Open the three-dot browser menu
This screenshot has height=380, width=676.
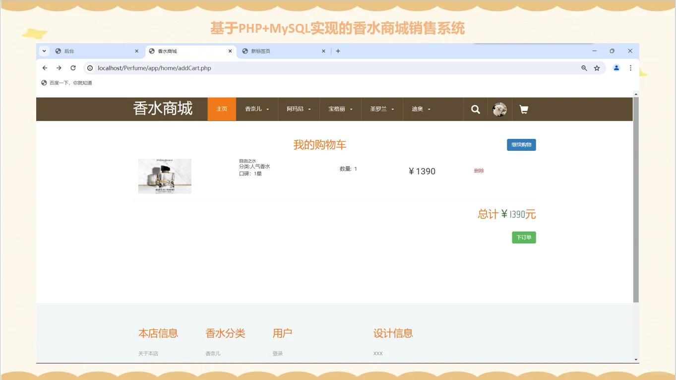pyautogui.click(x=630, y=68)
